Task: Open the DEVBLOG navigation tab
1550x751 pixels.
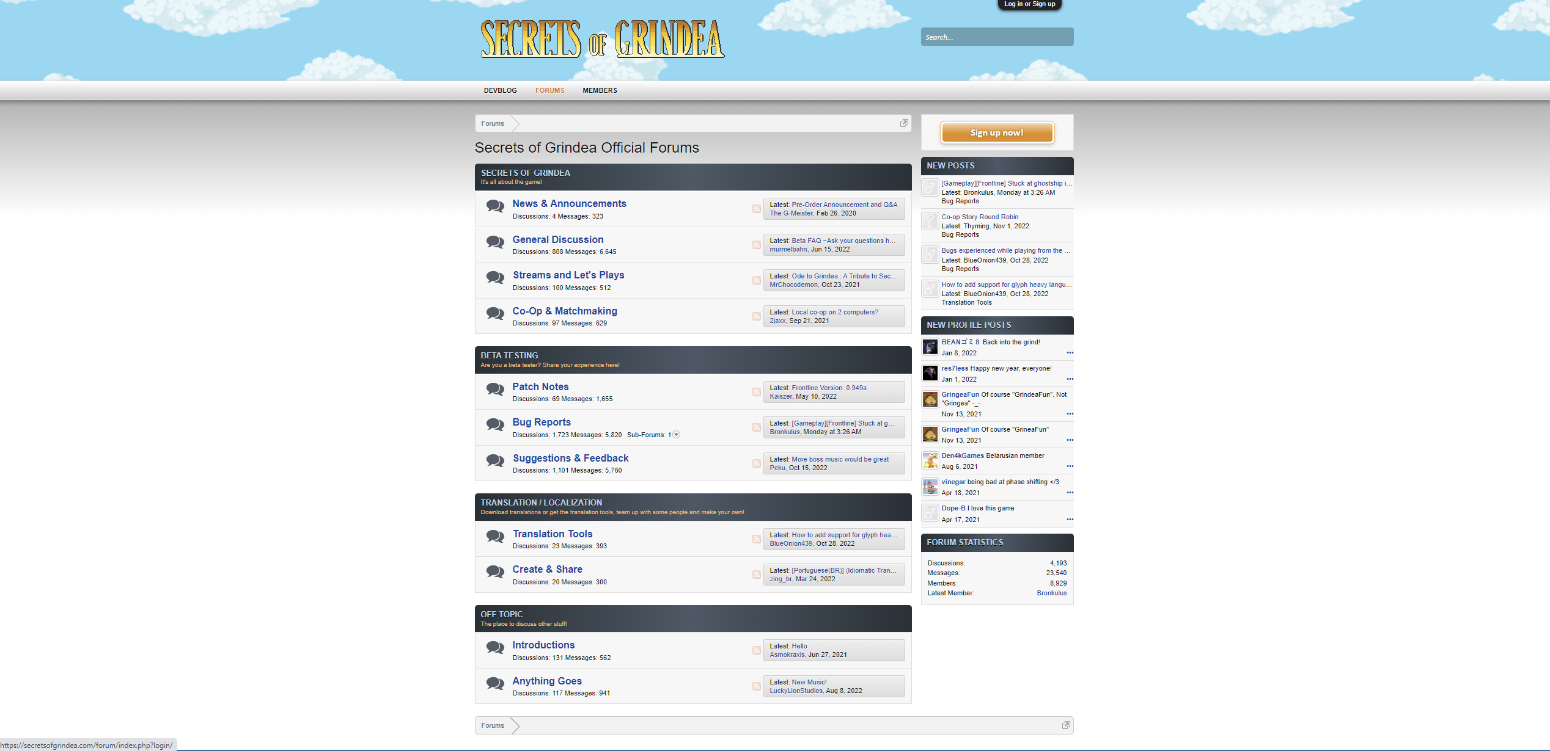Action: tap(500, 90)
